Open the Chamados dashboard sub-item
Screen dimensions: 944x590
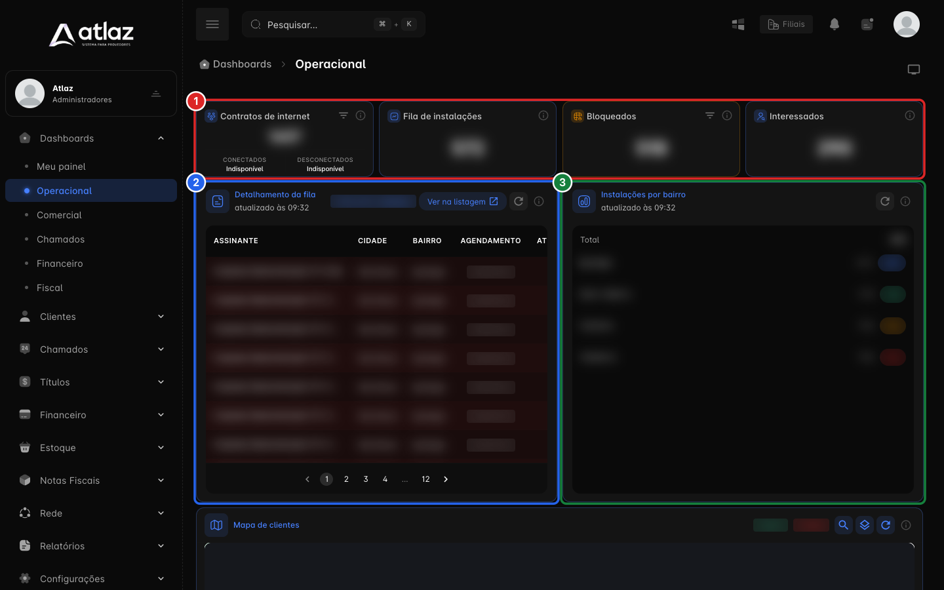point(60,239)
